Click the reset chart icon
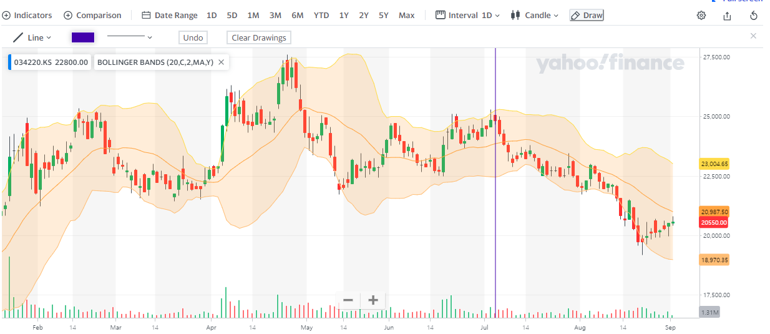Viewport: 770px width, 334px height. (754, 16)
